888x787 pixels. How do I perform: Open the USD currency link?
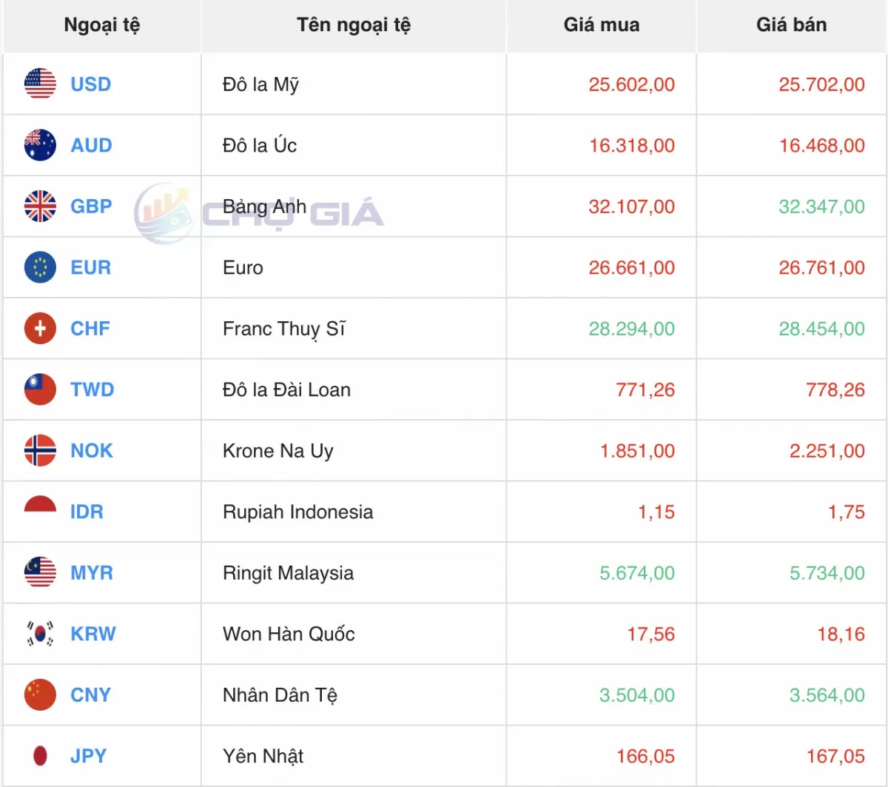[x=90, y=84]
